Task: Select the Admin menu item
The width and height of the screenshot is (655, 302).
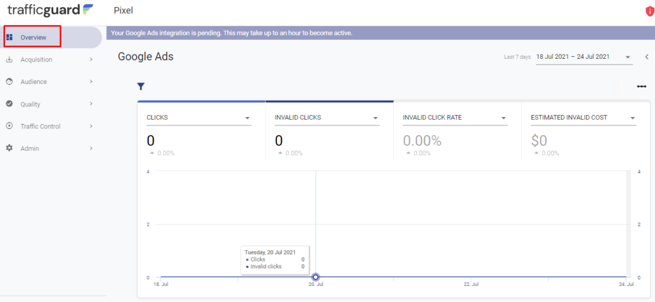Action: (x=29, y=148)
